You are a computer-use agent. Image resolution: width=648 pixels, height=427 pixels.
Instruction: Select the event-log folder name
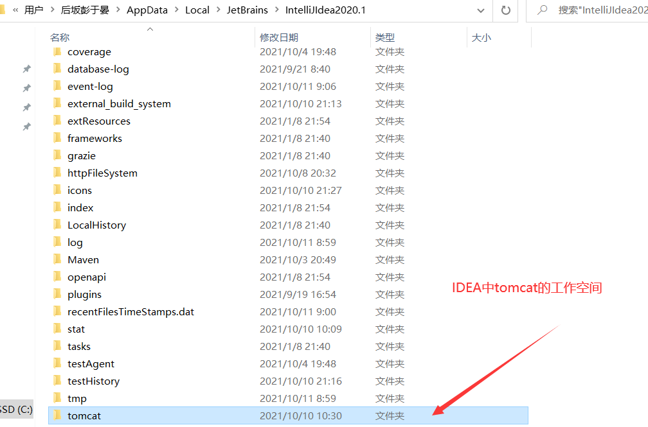[90, 86]
